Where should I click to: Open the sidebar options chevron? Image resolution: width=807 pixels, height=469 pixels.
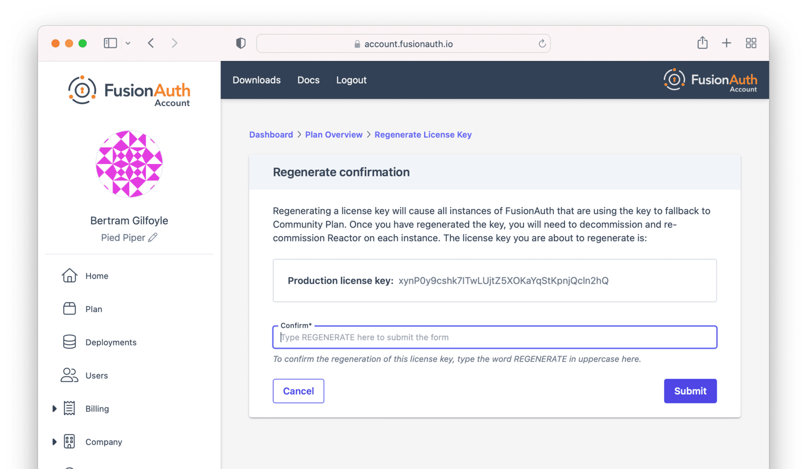pos(128,43)
